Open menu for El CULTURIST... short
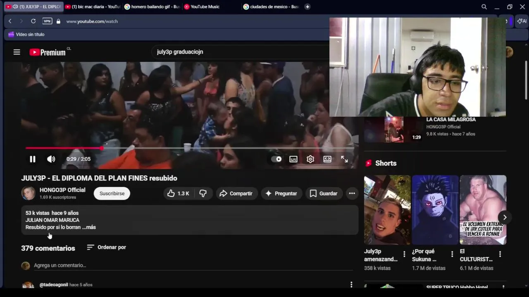The height and width of the screenshot is (297, 529). pos(500,254)
